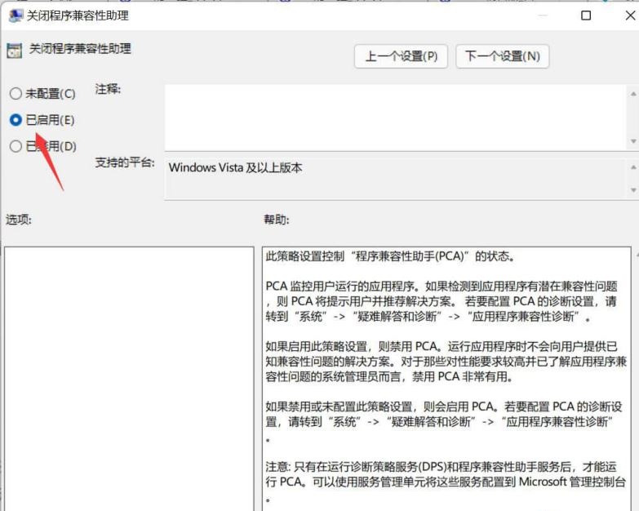
Task: Click the Windows Vista 及以上版本 platform text
Action: coord(235,167)
